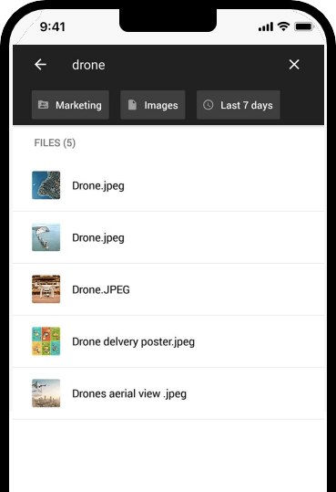The width and height of the screenshot is (336, 492).
Task: Open the pier over water thumbnail
Action: point(46,237)
